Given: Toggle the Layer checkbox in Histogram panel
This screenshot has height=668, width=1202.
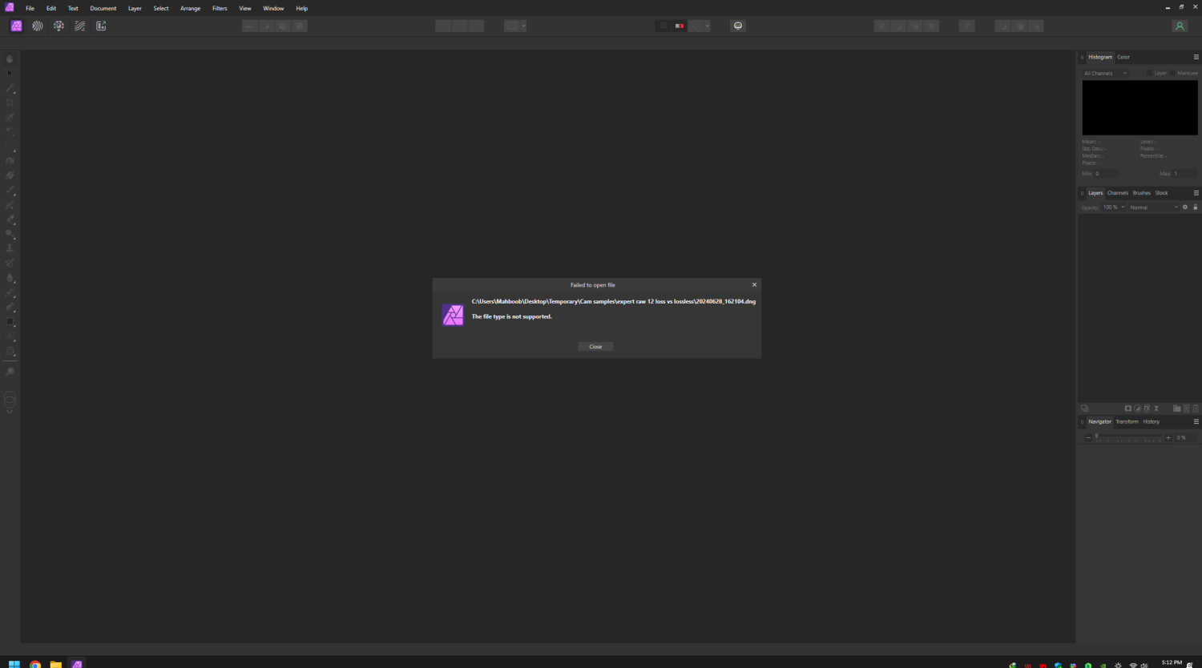Looking at the screenshot, I should (1152, 72).
